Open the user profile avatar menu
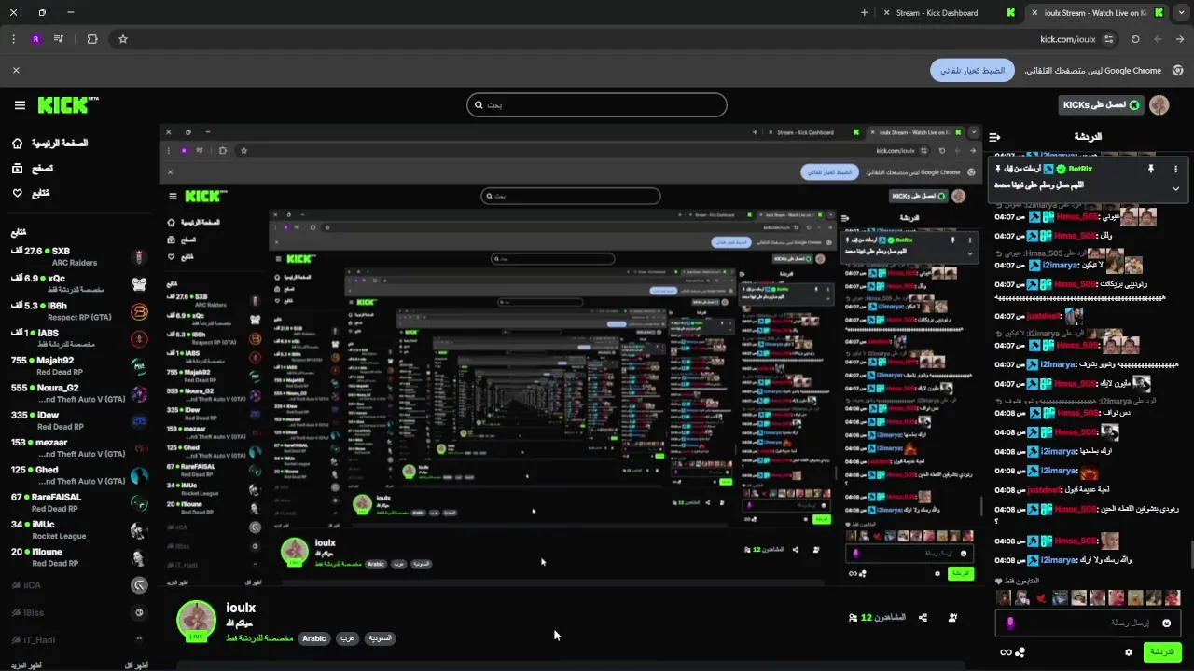 [x=1159, y=105]
